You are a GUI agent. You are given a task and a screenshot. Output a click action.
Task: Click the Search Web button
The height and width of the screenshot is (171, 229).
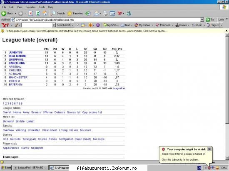click(x=64, y=25)
